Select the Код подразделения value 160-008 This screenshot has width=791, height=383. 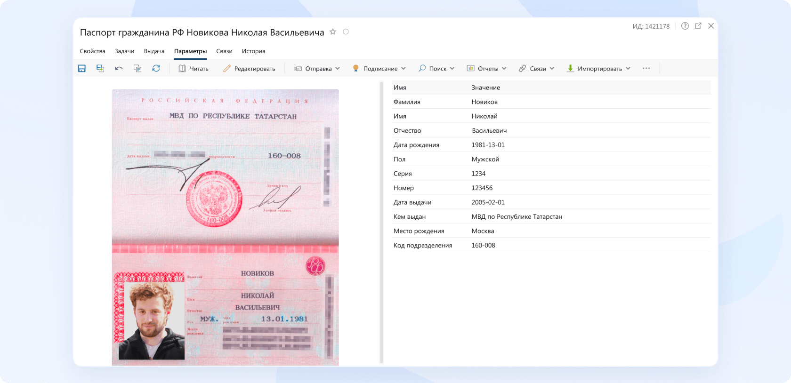[x=483, y=245]
